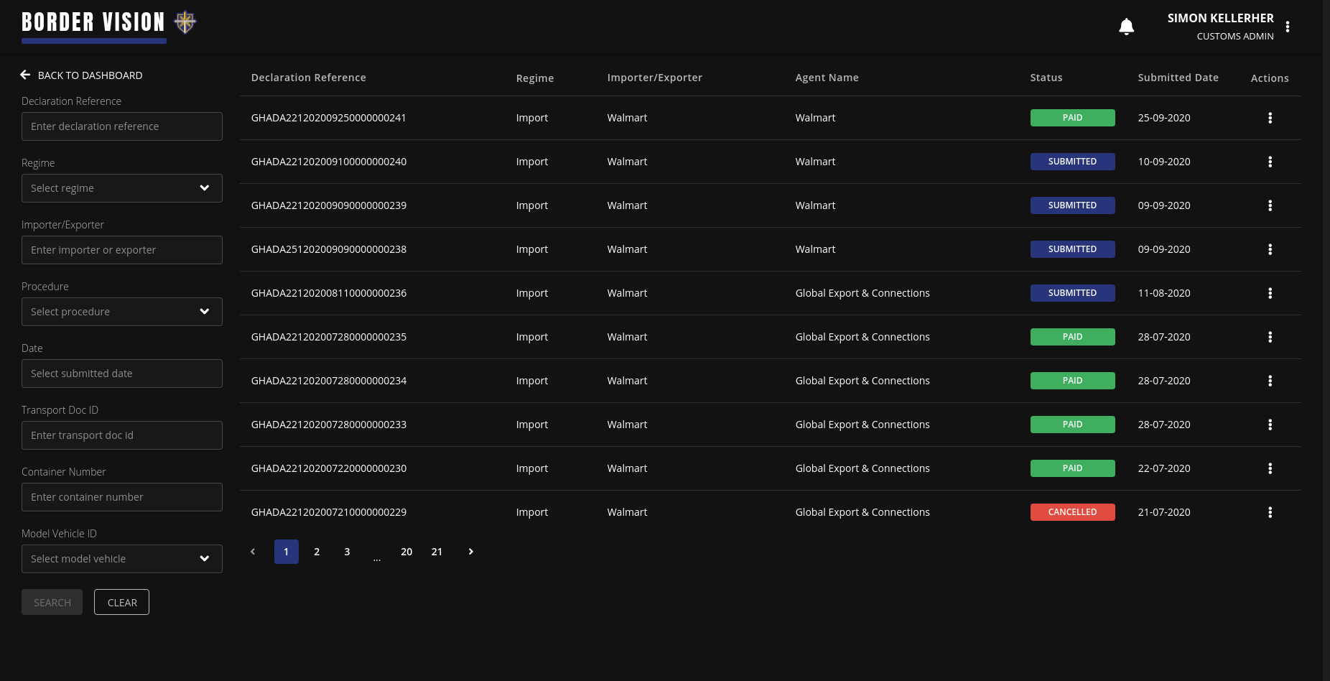Open actions menu for declaration ending 0234

pyautogui.click(x=1270, y=381)
